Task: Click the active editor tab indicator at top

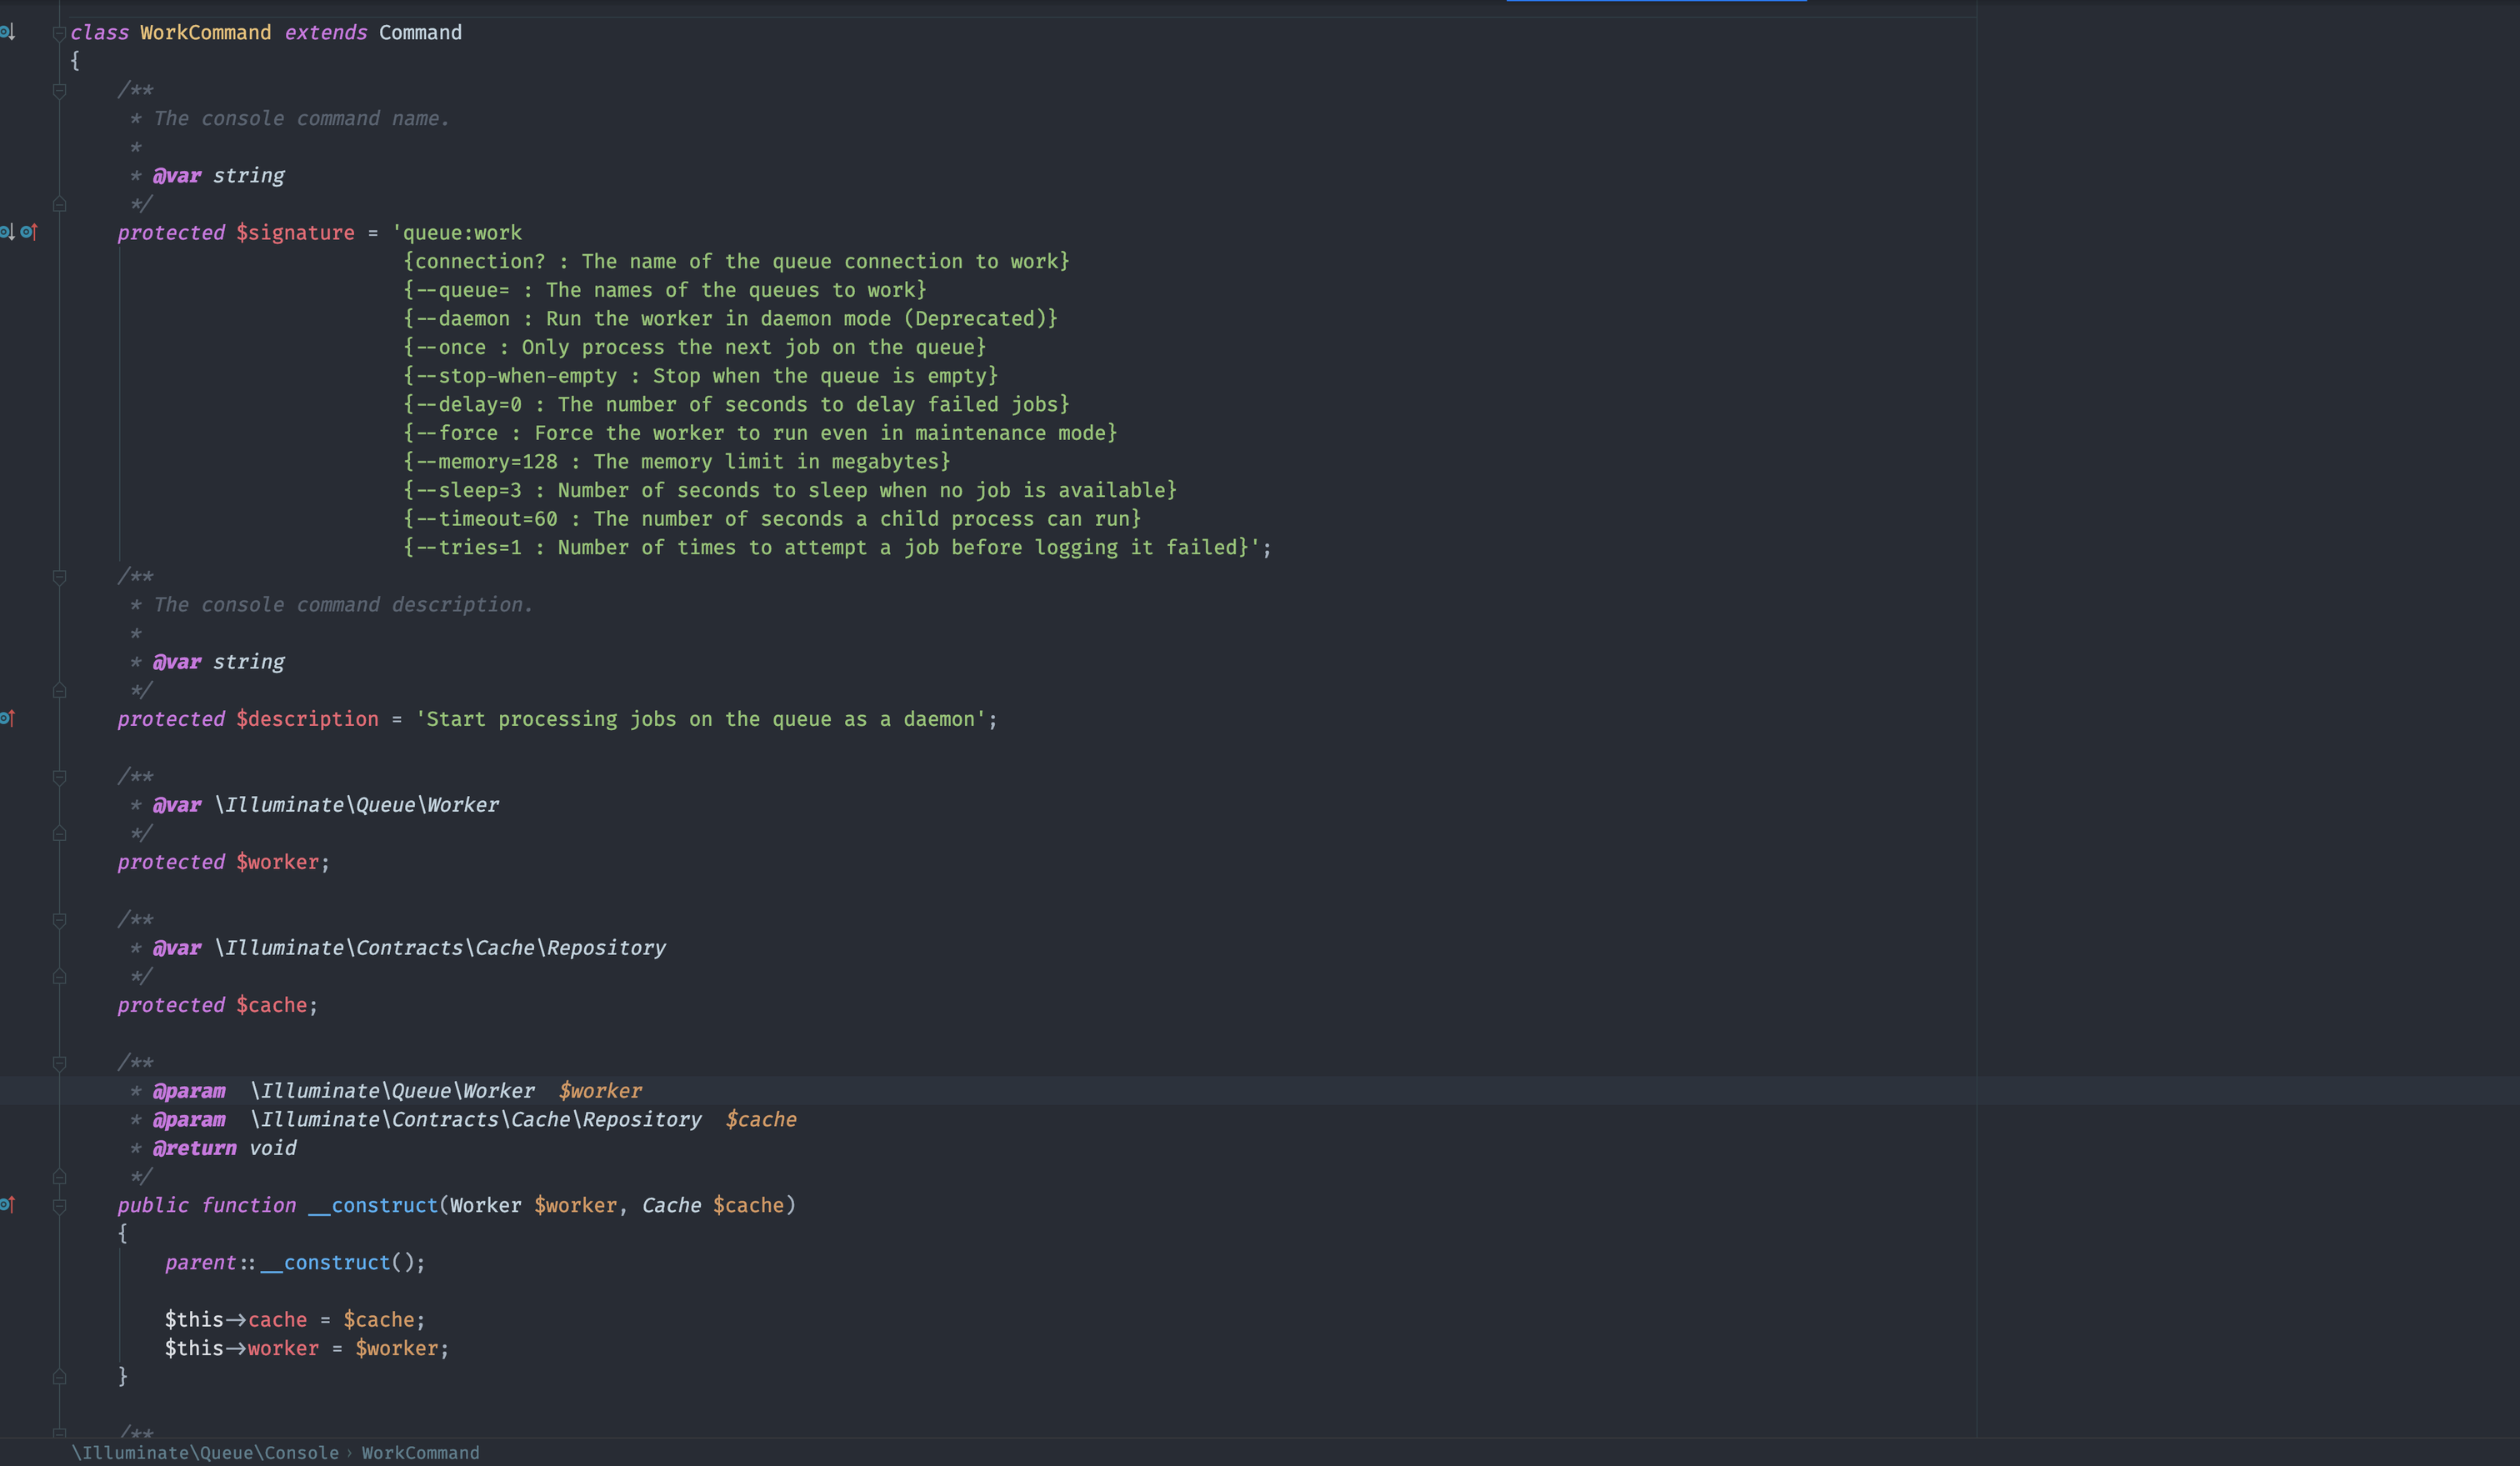Action: tap(1655, 2)
